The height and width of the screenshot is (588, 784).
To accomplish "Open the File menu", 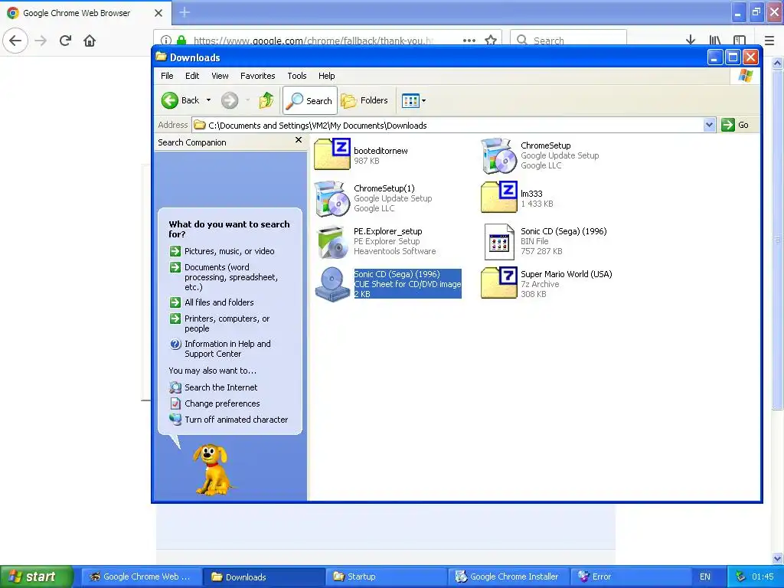I will click(167, 76).
